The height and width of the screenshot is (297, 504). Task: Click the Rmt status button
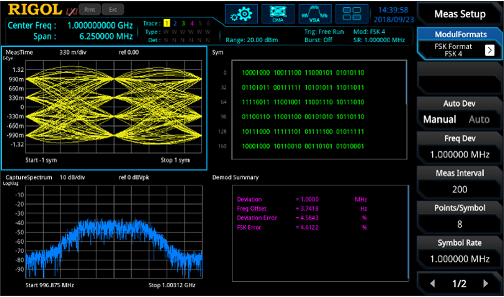coord(89,10)
